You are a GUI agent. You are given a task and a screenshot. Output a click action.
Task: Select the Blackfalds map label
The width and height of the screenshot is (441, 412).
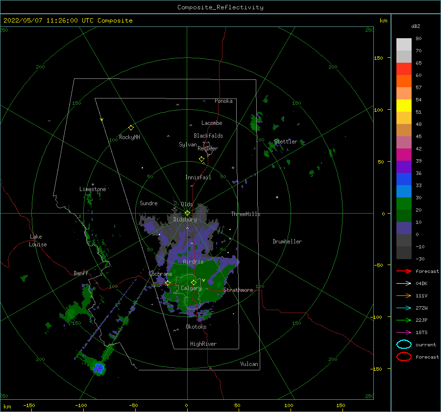[x=208, y=136]
